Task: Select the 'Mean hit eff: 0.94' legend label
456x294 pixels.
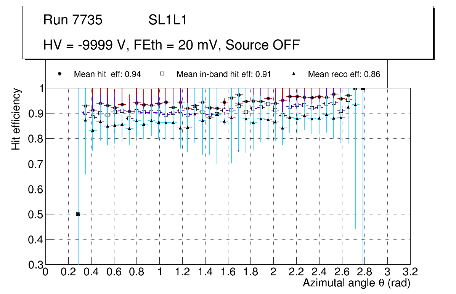Action: click(108, 74)
